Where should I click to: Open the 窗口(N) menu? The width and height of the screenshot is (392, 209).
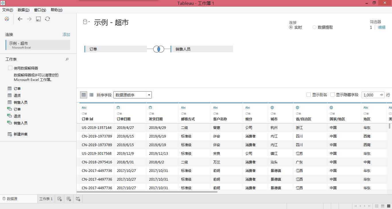click(40, 10)
